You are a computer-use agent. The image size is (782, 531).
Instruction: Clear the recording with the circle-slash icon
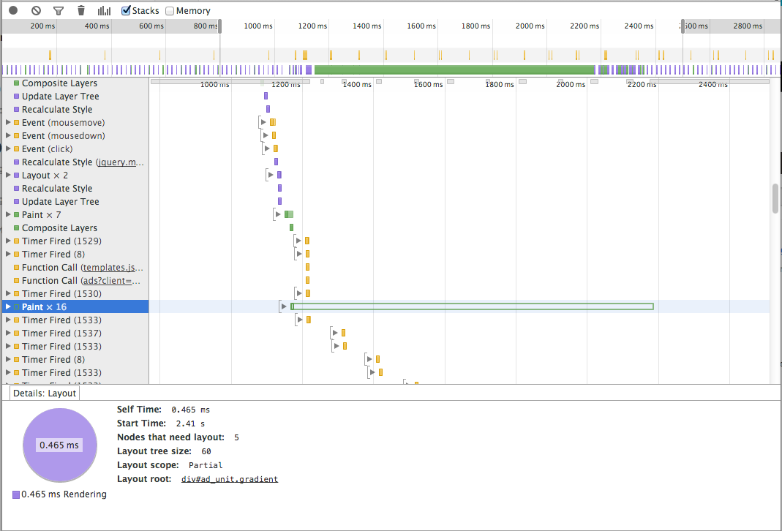tap(36, 11)
